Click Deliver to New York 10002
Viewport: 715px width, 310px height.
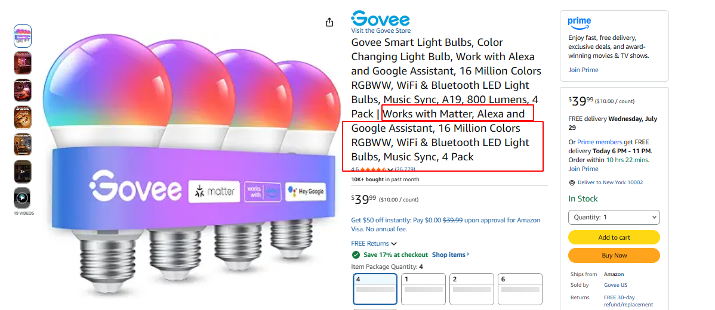point(610,182)
